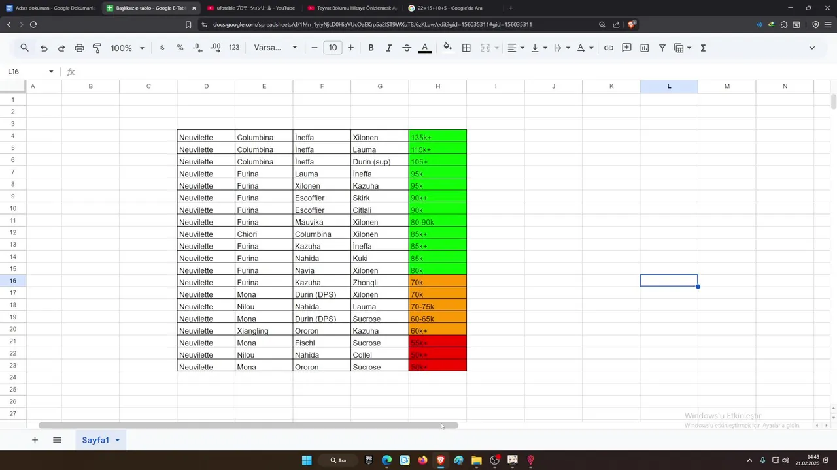Reload the page
Viewport: 837px width, 470px height.
point(33,24)
